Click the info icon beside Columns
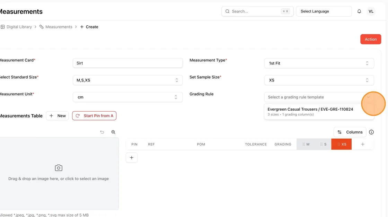The width and height of the screenshot is (388, 217). click(x=371, y=132)
